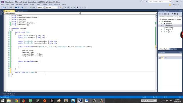This screenshot has width=183, height=103.
Task: Click Solution Explorer Home icon
Action: [x=165, y=14]
